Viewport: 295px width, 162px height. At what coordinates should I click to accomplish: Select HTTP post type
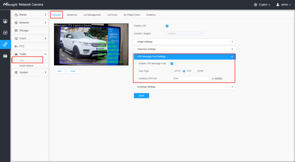(x=172, y=71)
